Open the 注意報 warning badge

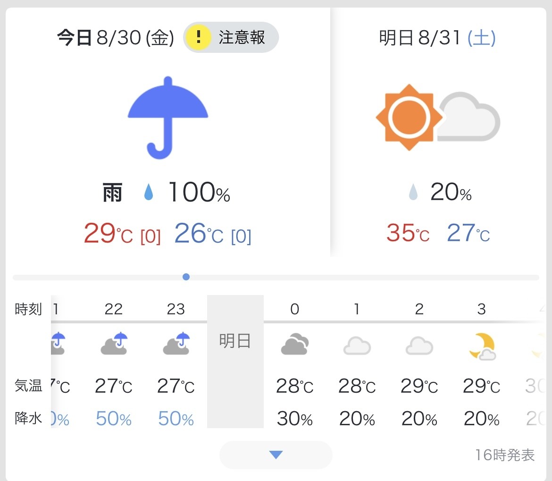pyautogui.click(x=231, y=37)
